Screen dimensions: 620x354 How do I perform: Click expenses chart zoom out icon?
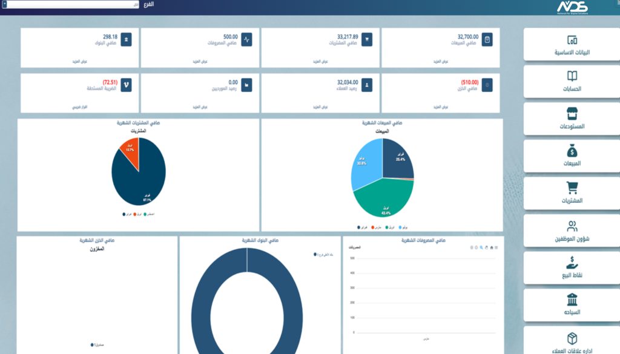(x=476, y=247)
